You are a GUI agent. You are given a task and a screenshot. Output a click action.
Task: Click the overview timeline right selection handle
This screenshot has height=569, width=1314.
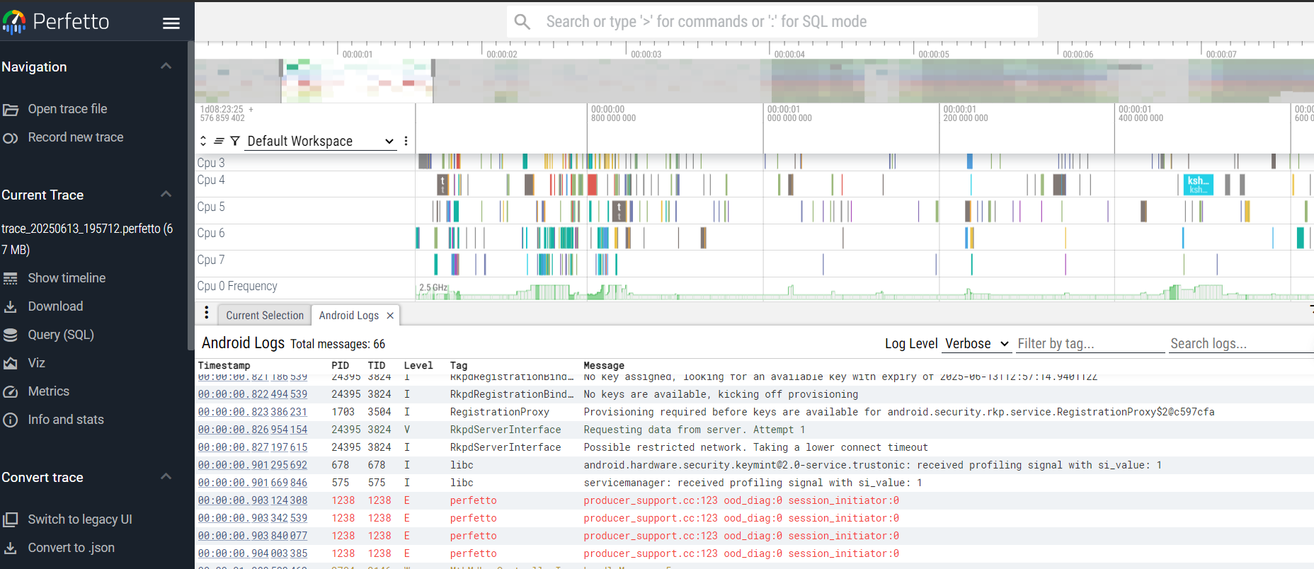point(433,69)
